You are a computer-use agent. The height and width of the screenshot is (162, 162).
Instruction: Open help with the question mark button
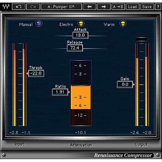pos(158,7)
